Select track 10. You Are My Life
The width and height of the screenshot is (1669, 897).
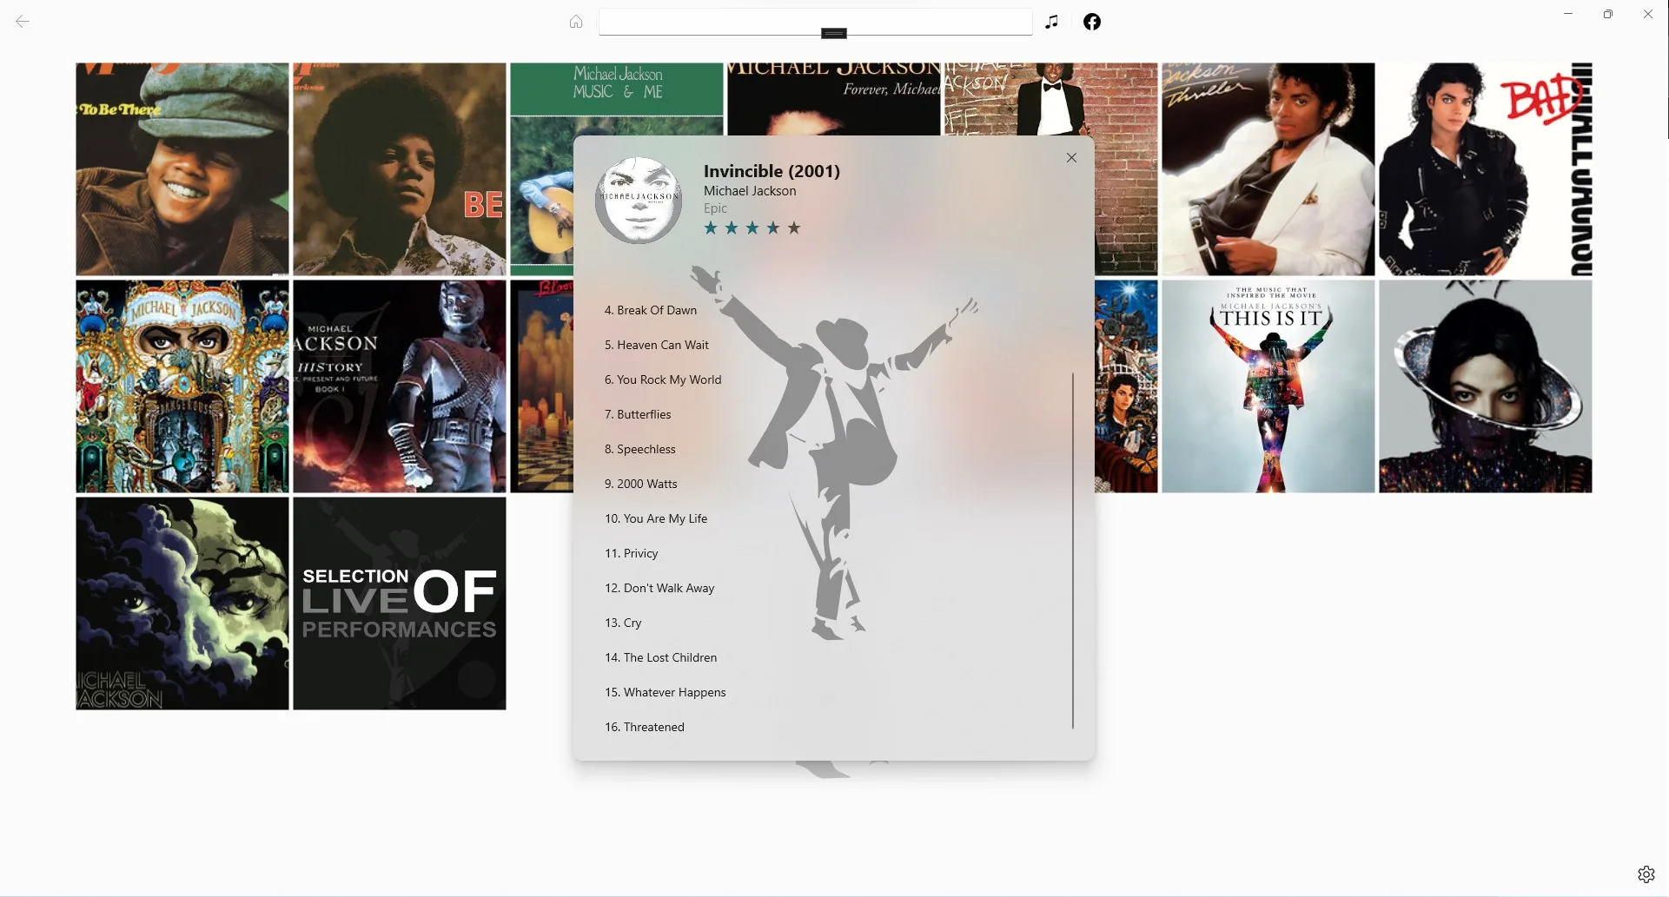coord(656,518)
